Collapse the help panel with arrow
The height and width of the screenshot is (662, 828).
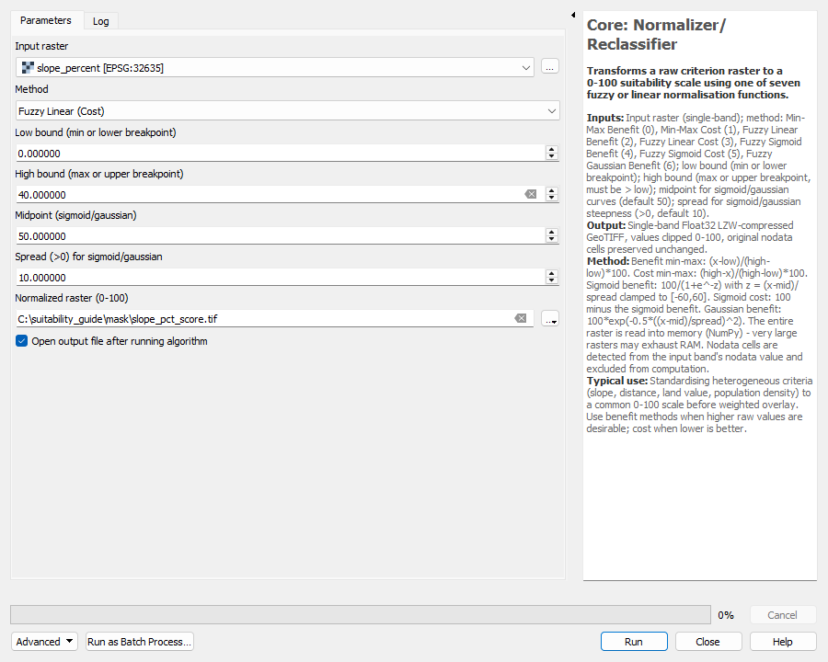(x=573, y=15)
